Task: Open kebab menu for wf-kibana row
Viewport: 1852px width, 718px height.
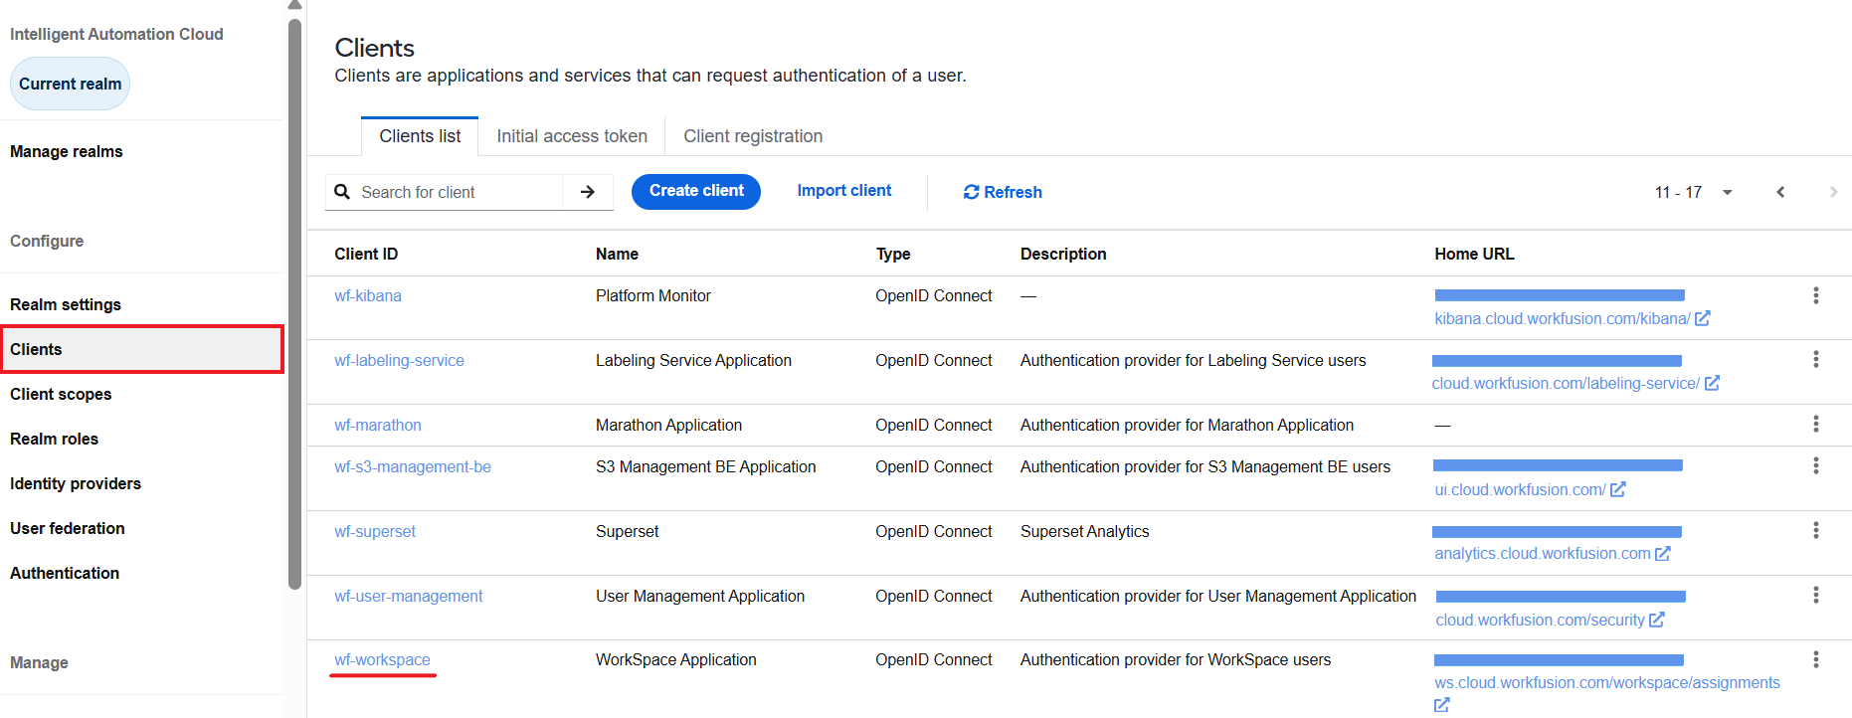Action: point(1815,295)
